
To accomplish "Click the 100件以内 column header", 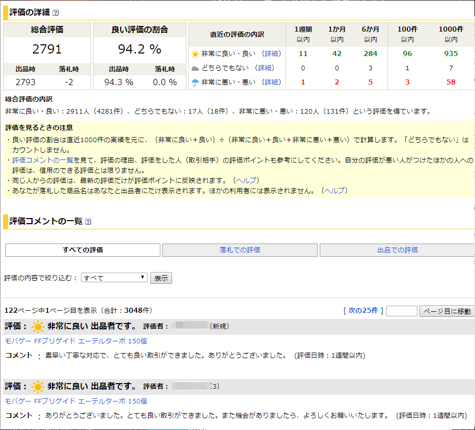I will tap(407, 34).
